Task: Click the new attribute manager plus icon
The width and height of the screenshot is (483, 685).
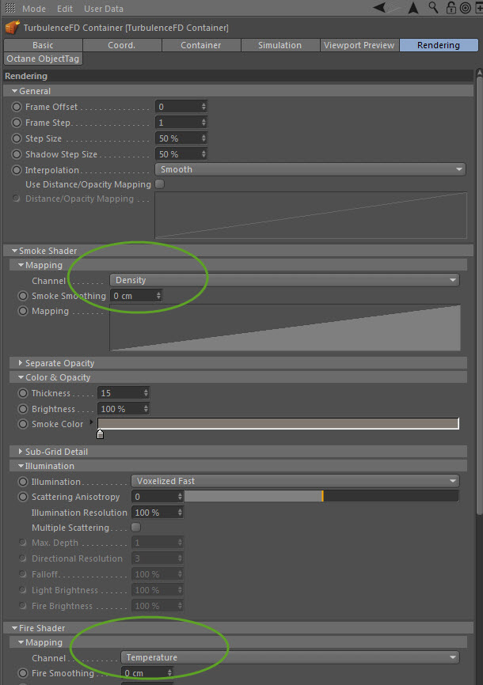Action: 479,8
